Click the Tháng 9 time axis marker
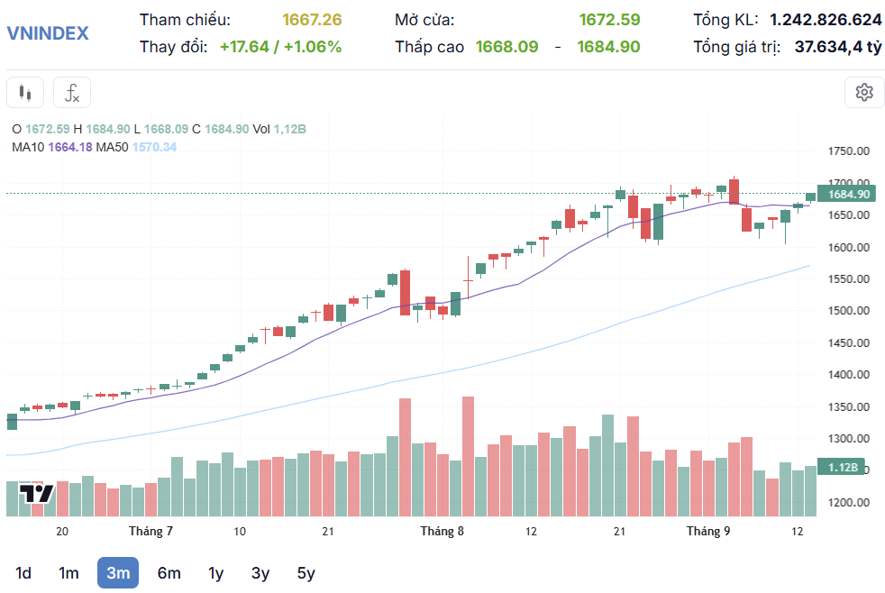 pos(707,531)
